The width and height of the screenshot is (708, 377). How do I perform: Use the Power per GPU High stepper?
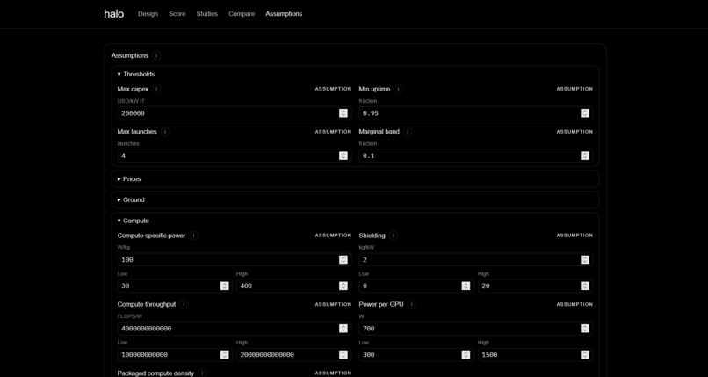(585, 354)
